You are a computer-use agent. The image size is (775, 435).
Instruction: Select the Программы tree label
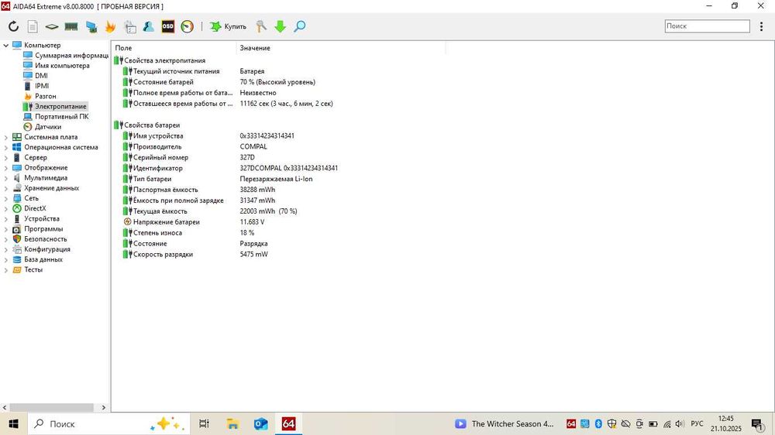[43, 228]
